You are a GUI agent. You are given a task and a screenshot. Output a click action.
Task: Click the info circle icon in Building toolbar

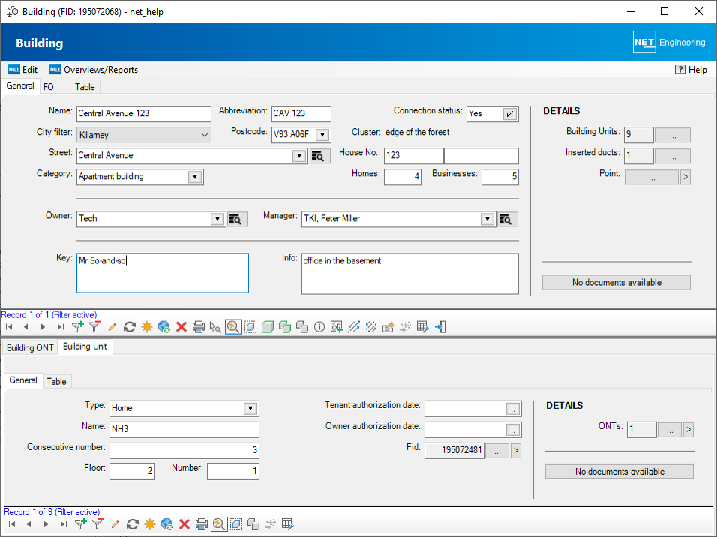[x=319, y=327]
